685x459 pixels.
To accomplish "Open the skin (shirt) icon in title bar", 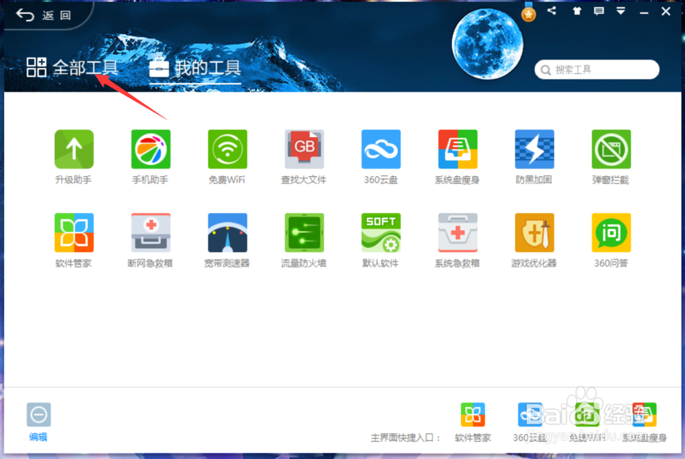I will [577, 11].
